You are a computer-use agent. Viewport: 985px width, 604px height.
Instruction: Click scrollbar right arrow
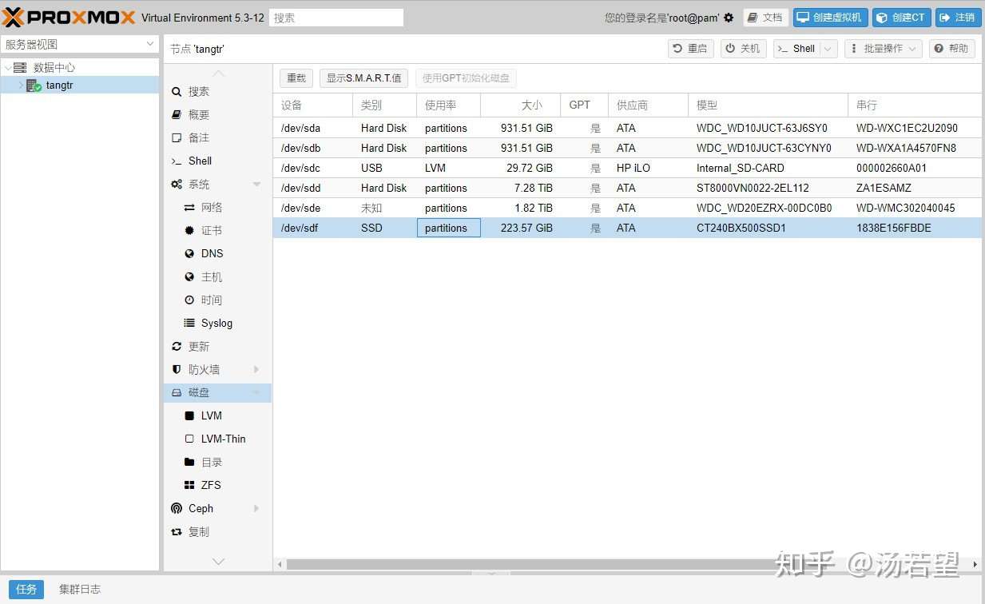point(975,564)
